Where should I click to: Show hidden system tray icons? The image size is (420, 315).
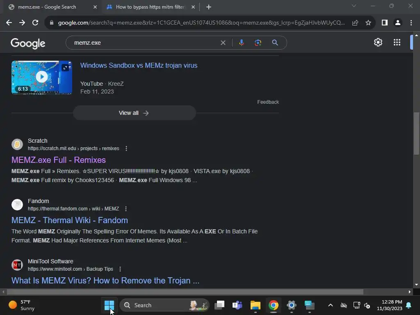tap(331, 305)
